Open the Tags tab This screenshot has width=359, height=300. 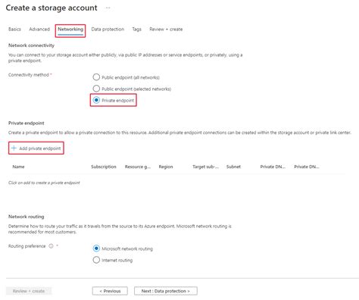click(136, 30)
